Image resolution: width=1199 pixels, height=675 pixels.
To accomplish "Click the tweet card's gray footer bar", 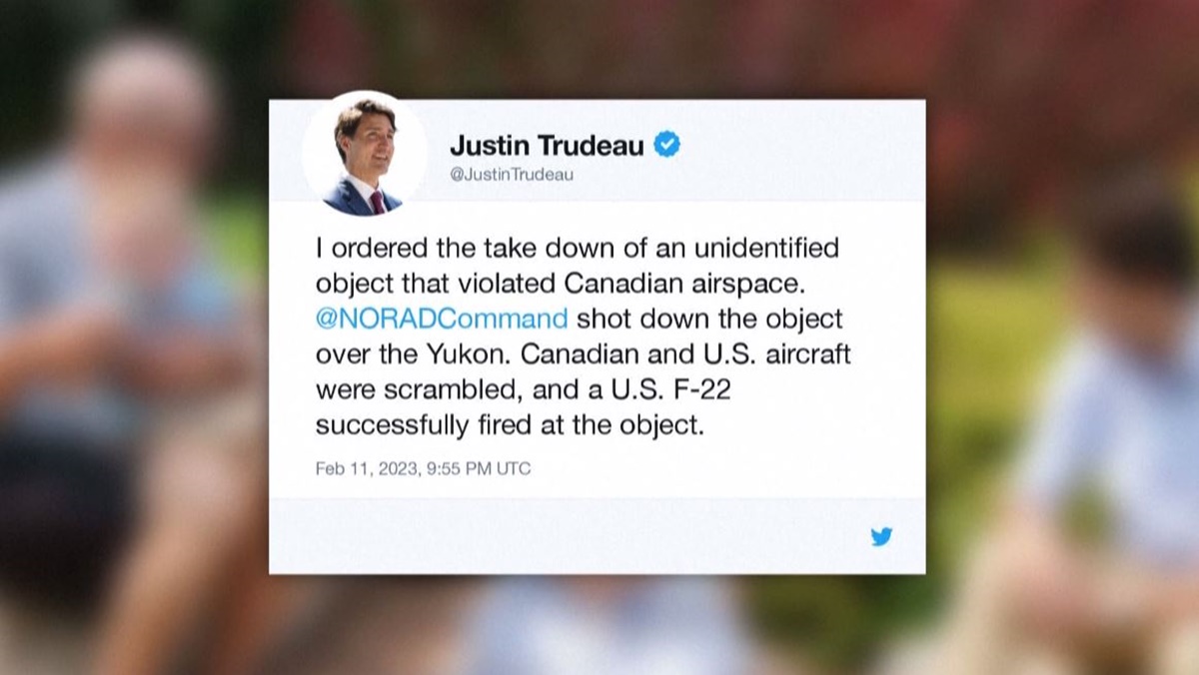I will click(x=597, y=536).
